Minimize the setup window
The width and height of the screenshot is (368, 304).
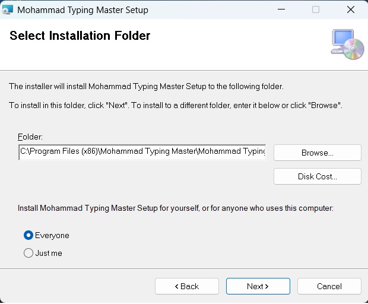(x=281, y=9)
